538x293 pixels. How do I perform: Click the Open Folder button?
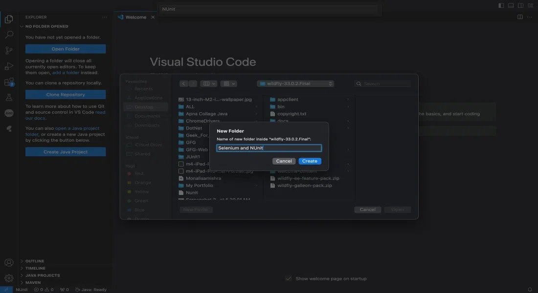pyautogui.click(x=66, y=49)
